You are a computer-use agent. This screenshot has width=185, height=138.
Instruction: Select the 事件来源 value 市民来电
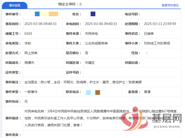click(91, 34)
